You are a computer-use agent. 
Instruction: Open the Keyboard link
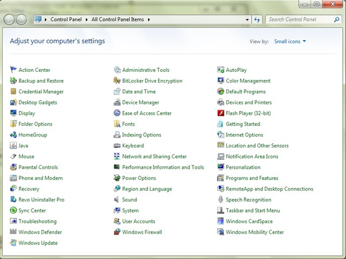[133, 145]
